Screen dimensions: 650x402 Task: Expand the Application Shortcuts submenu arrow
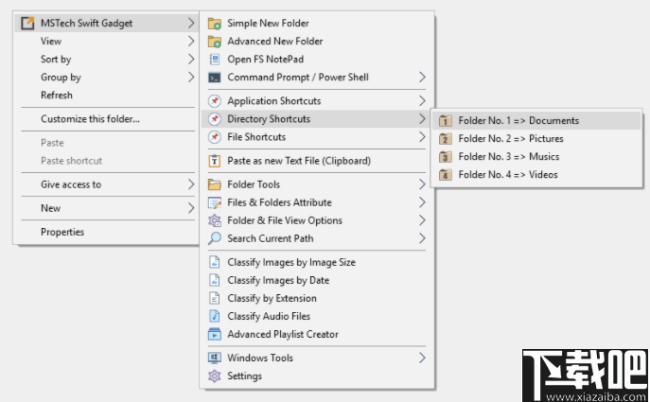pyautogui.click(x=422, y=101)
